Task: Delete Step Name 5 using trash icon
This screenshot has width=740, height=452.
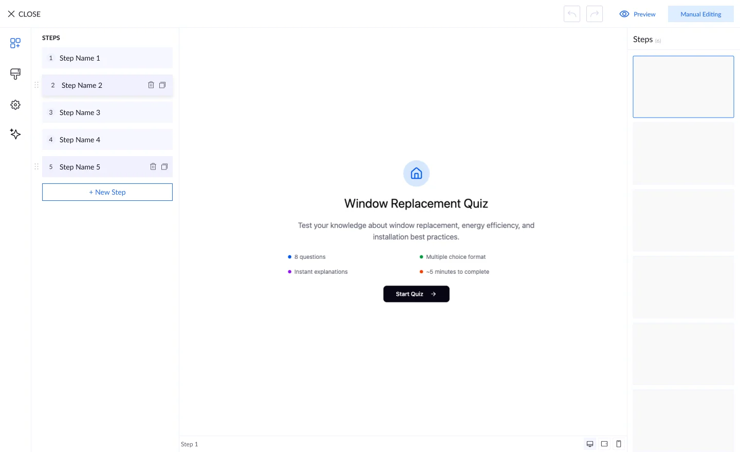Action: 153,166
